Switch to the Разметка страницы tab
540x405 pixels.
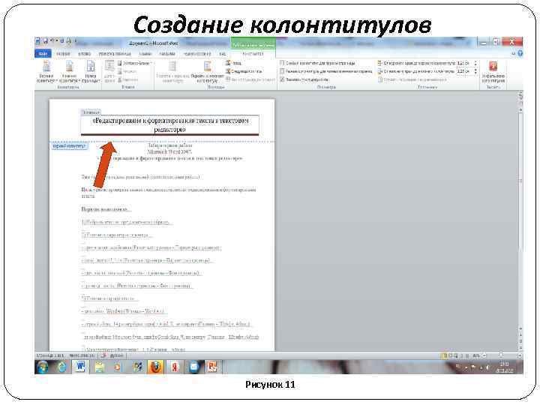click(115, 54)
